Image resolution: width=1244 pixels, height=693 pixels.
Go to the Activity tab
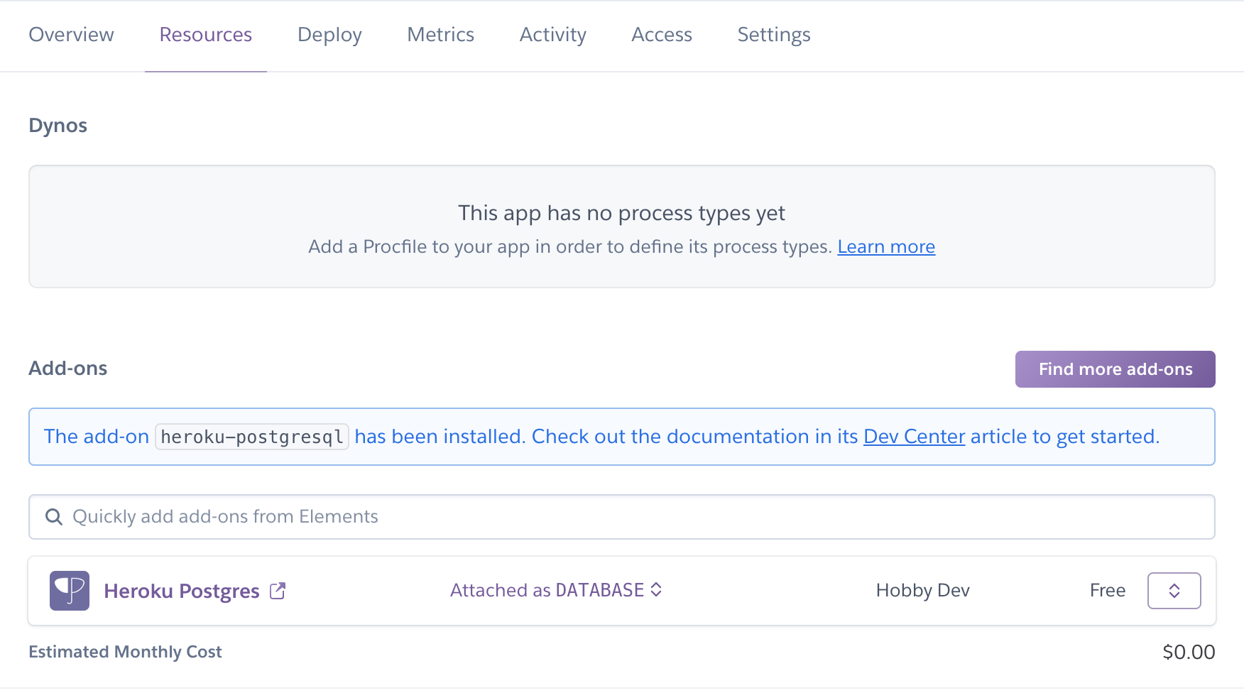[x=553, y=35]
